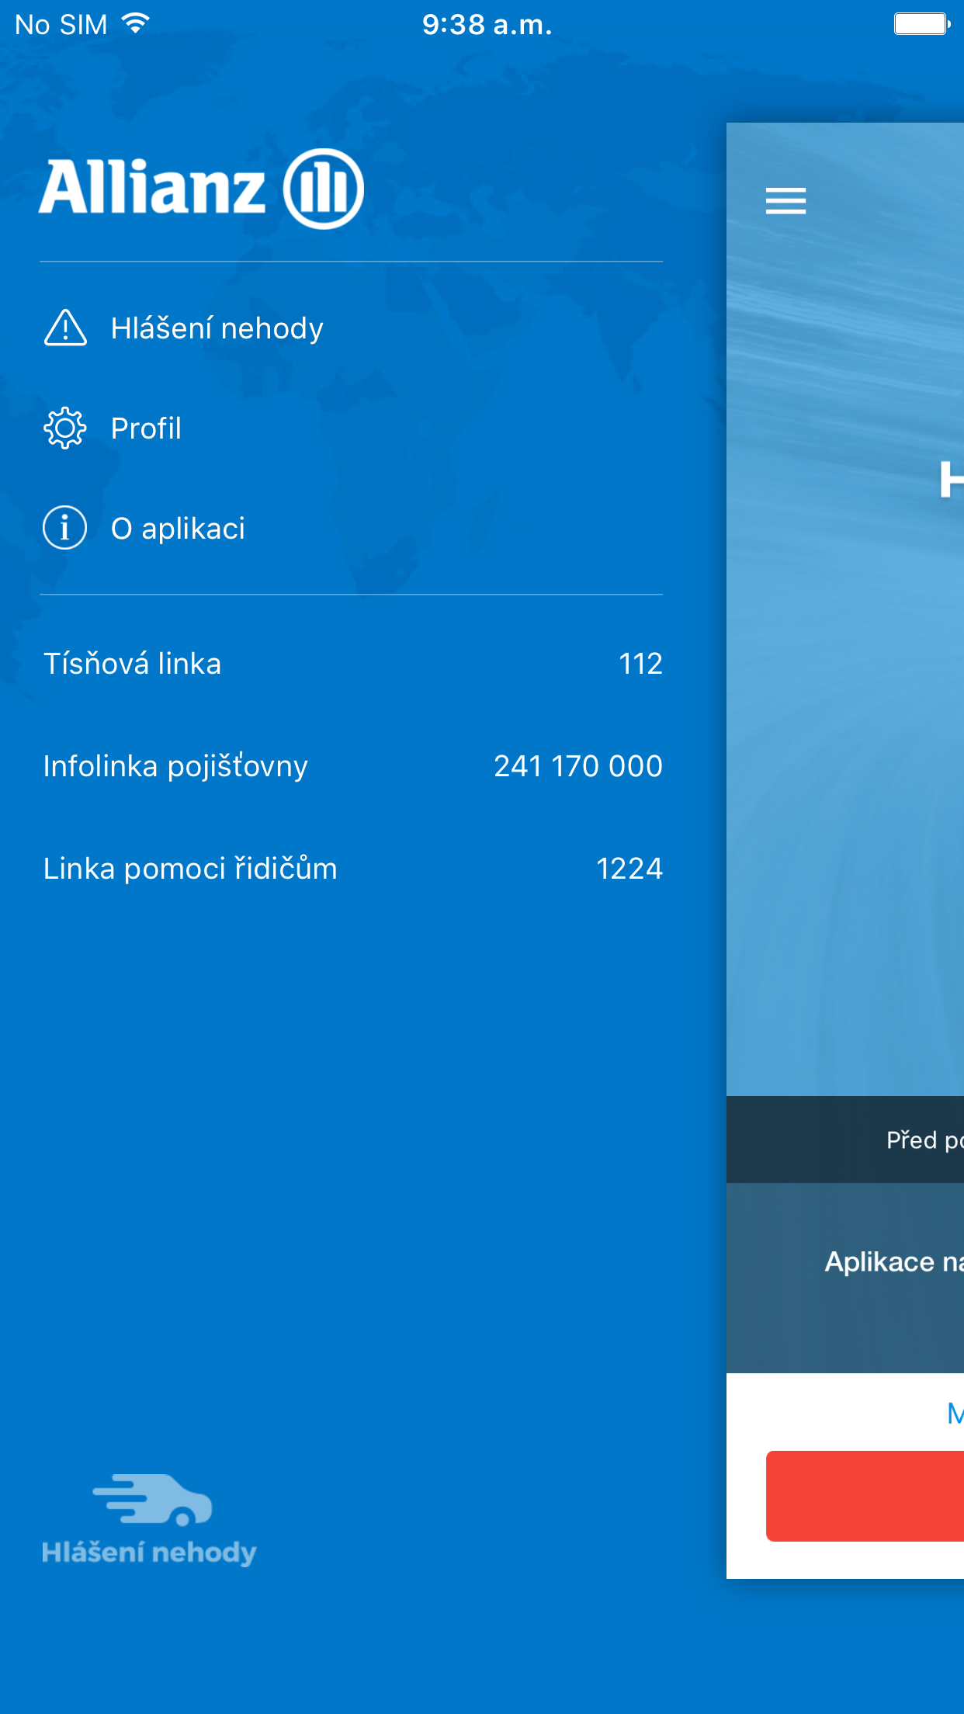Viewport: 964px width, 1714px height.
Task: Open the Profil menu item
Action: (x=352, y=428)
